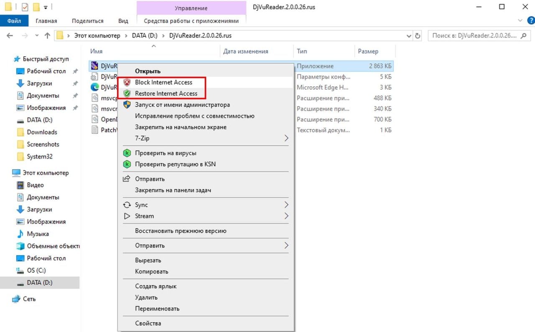
Task: Expand the 7-Zip submenu
Action: (x=286, y=138)
